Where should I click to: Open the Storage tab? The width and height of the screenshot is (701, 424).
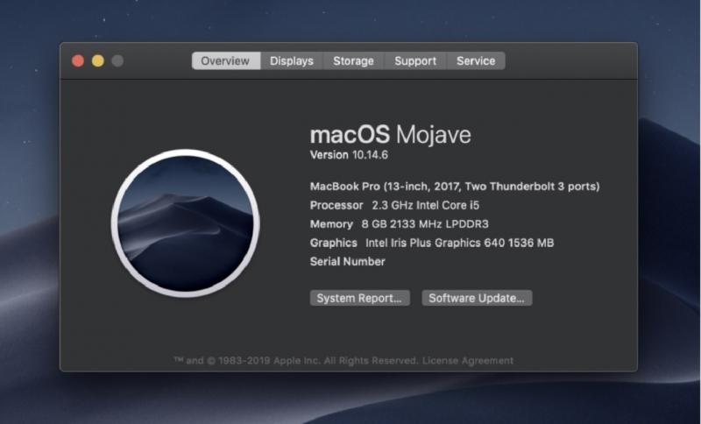click(353, 60)
